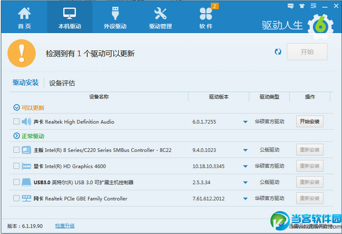Click the 开始 start button

[x=307, y=52]
